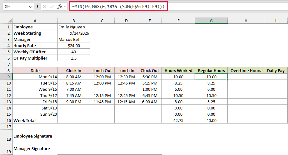The image size is (288, 155).
Task: Click into the formula bar text
Action: click(118, 7)
